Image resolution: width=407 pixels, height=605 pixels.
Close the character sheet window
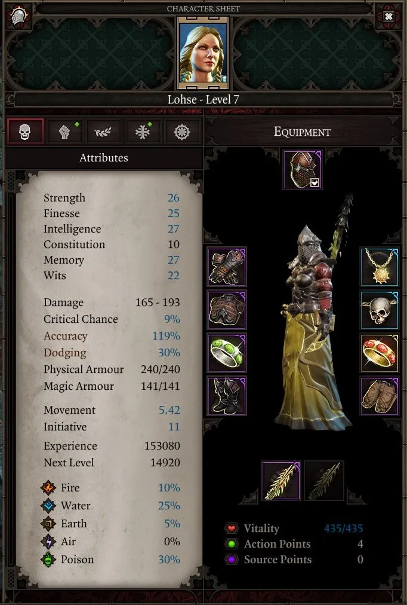(x=388, y=16)
